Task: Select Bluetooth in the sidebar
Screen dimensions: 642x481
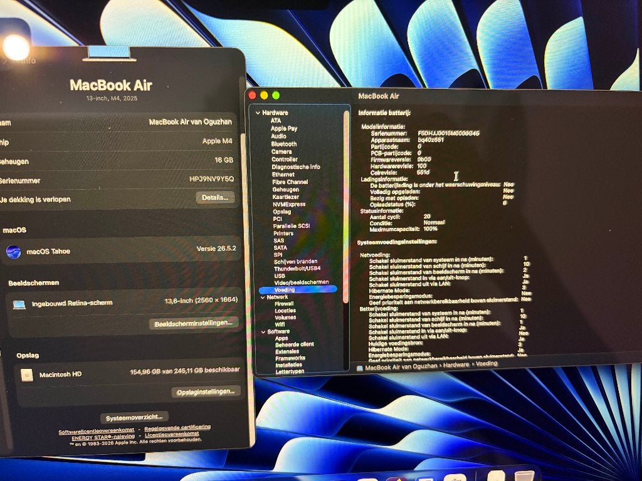Action: tap(284, 144)
